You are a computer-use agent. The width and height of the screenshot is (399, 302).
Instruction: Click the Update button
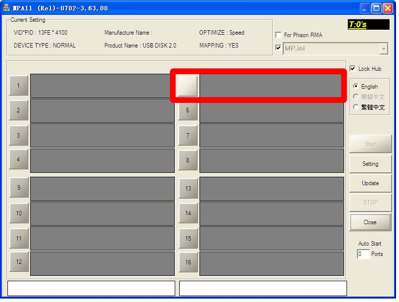coord(370,183)
